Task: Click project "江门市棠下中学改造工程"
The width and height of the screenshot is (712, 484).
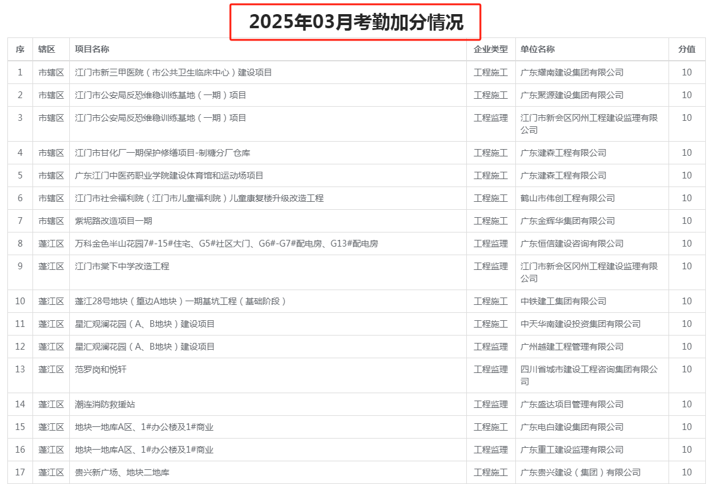Action: 122,266
